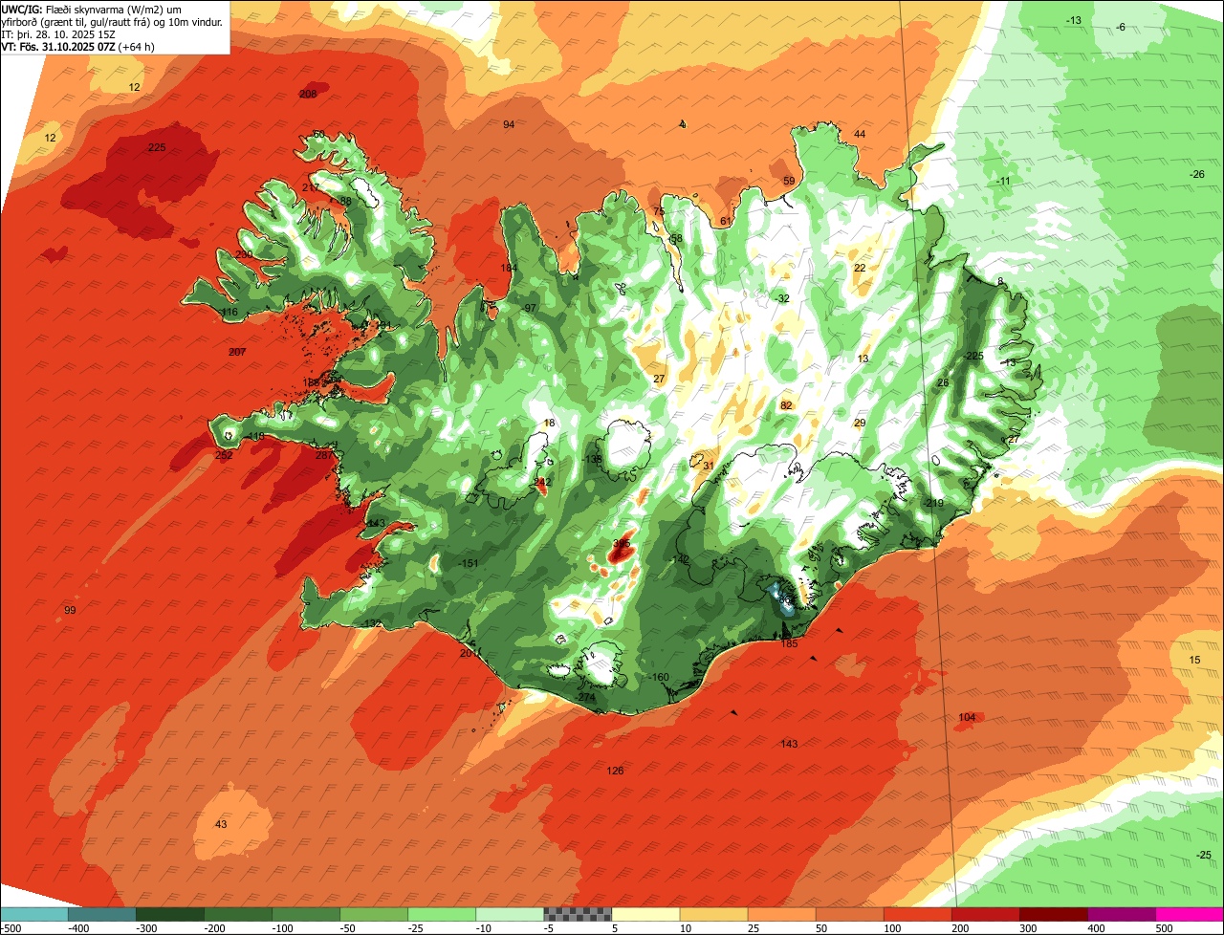Click the '400' legend scale label
Image resolution: width=1224 pixels, height=935 pixels.
(x=1096, y=928)
